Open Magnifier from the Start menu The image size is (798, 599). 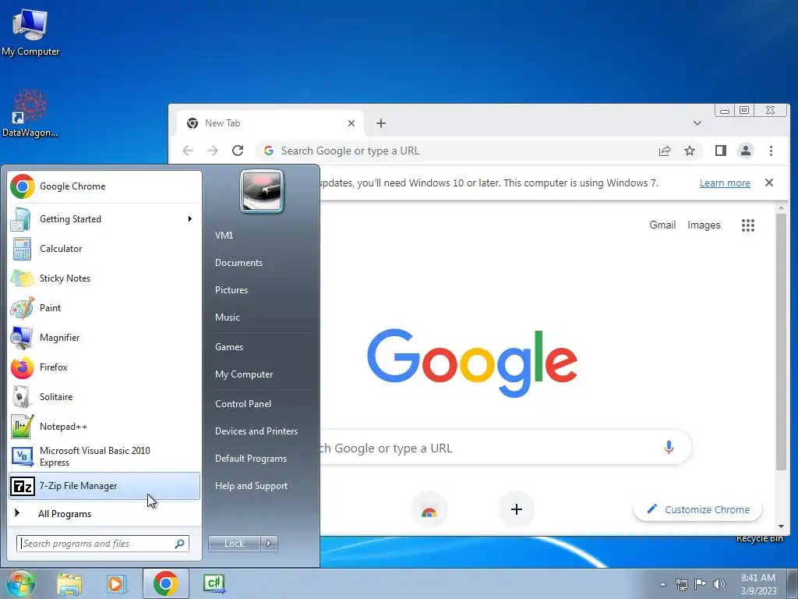(x=104, y=337)
